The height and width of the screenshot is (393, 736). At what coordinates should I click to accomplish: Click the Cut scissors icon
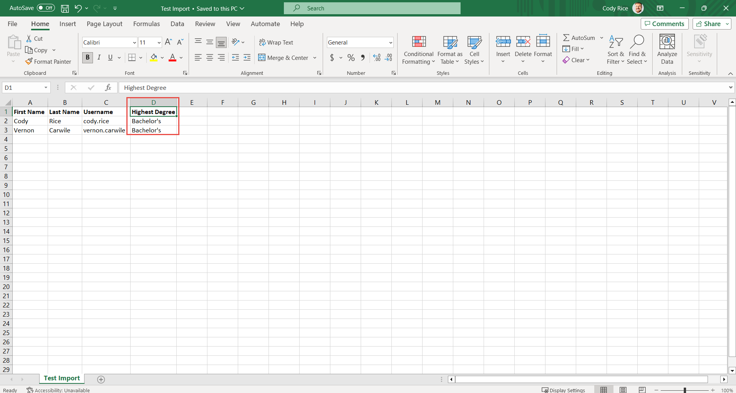coord(29,38)
